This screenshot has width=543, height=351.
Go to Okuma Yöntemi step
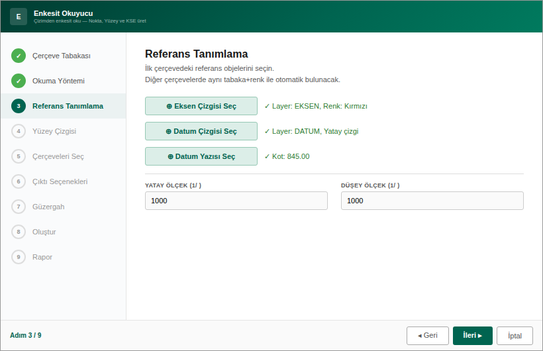(64, 81)
